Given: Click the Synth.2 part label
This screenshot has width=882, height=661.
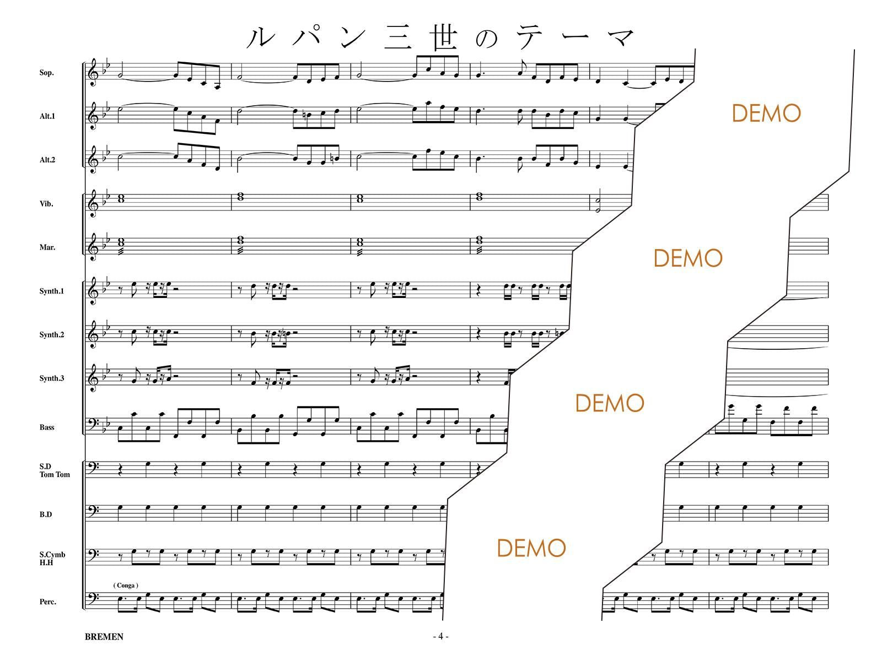Looking at the screenshot, I should point(51,334).
